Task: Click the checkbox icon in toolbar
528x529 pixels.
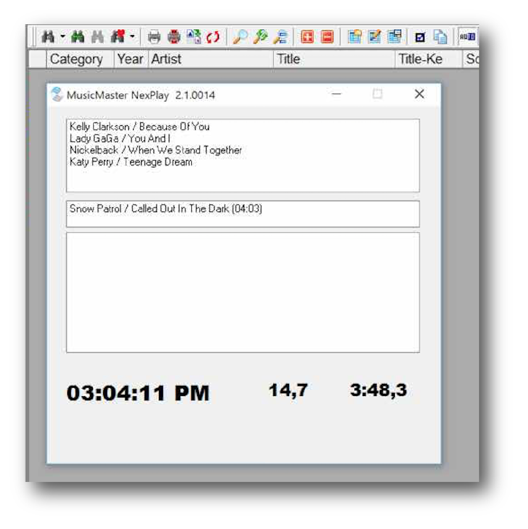Action: coord(420,37)
